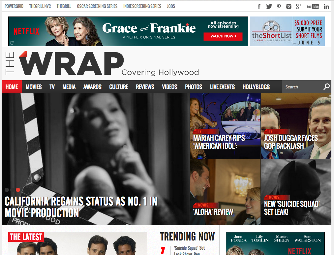Select the active red carousel dot
This screenshot has height=255, width=334.
(x=18, y=190)
